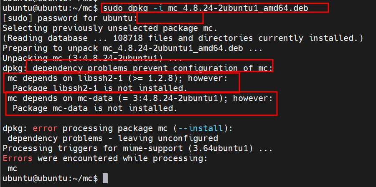Click the lone "mc" line below Errors
Screen dimensions: 376x187
pyautogui.click(x=13, y=168)
